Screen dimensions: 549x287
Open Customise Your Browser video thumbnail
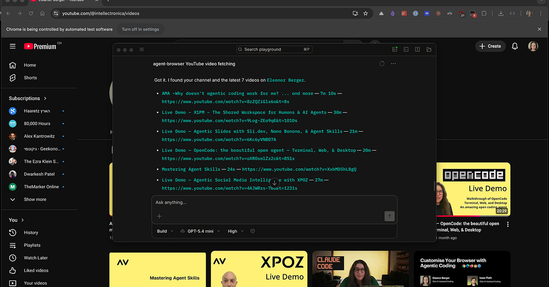pos(462,269)
